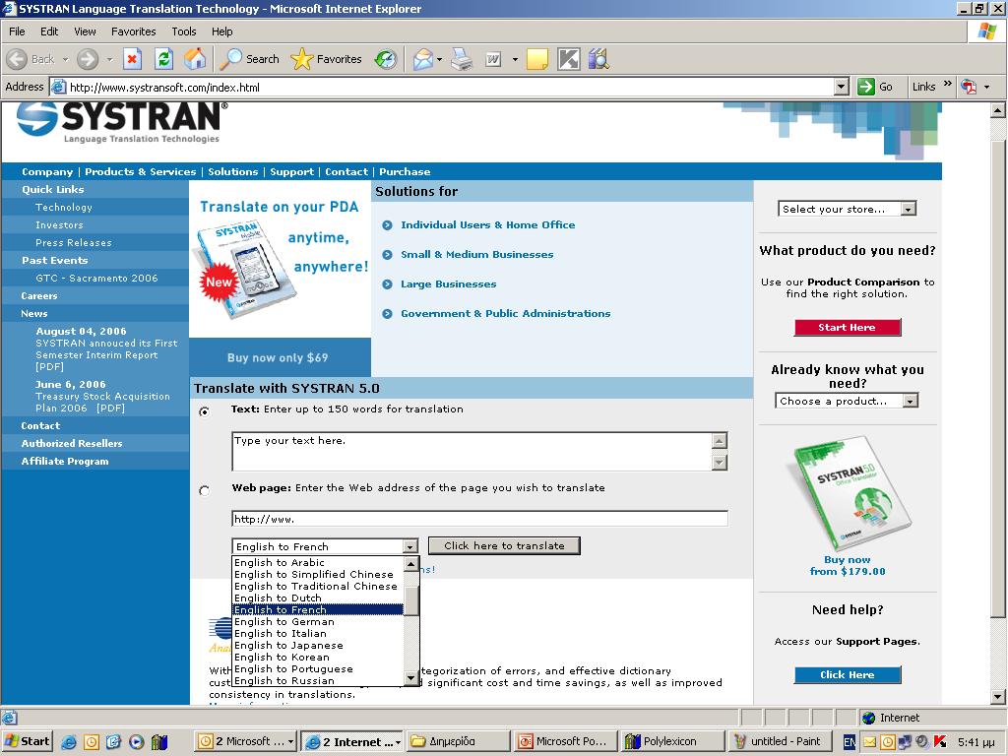Click down arrow of language list scrollbar
This screenshot has width=1008, height=756.
(x=411, y=678)
